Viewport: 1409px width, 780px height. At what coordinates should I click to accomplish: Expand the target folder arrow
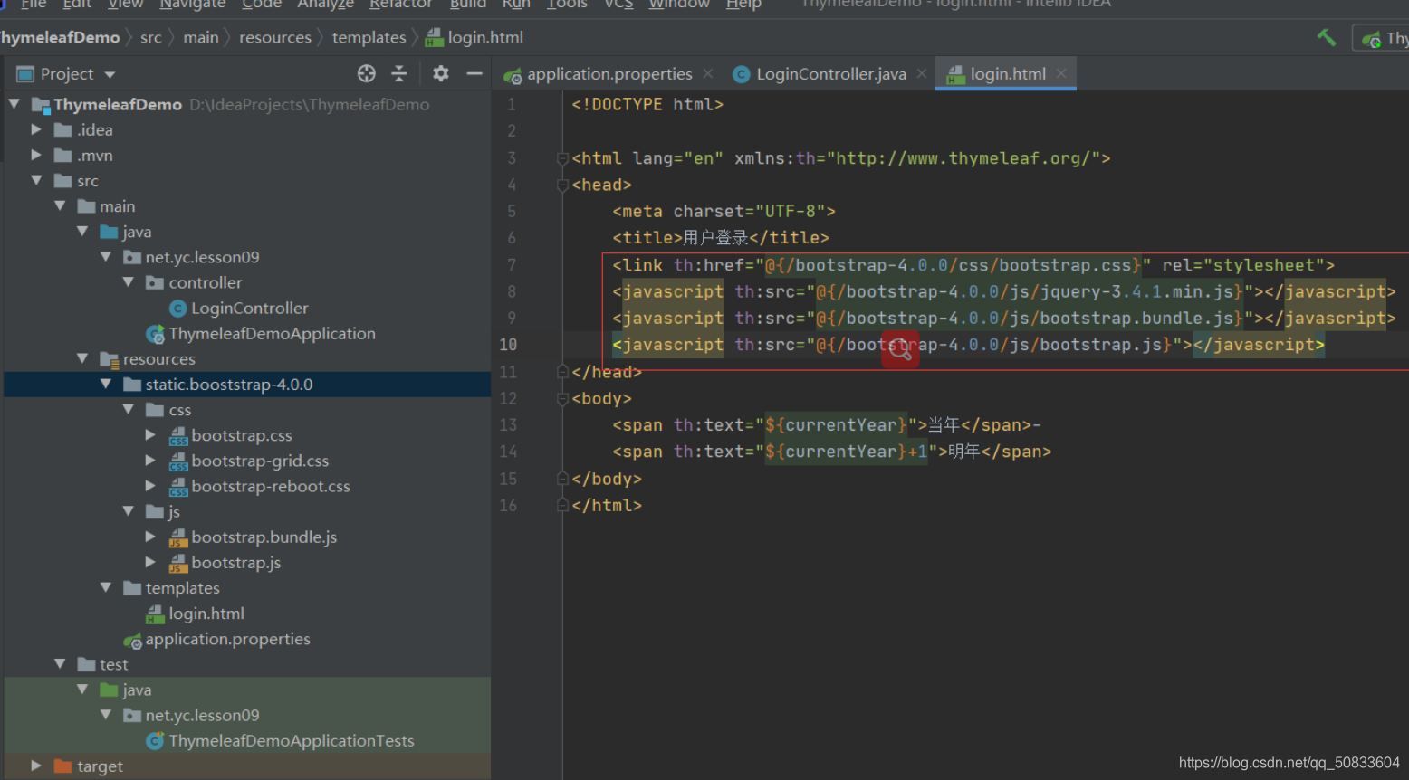point(36,766)
